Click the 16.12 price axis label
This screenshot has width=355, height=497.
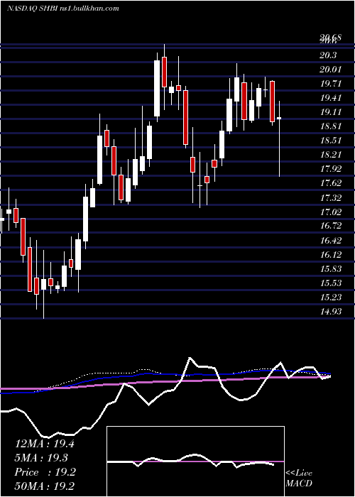pyautogui.click(x=331, y=254)
